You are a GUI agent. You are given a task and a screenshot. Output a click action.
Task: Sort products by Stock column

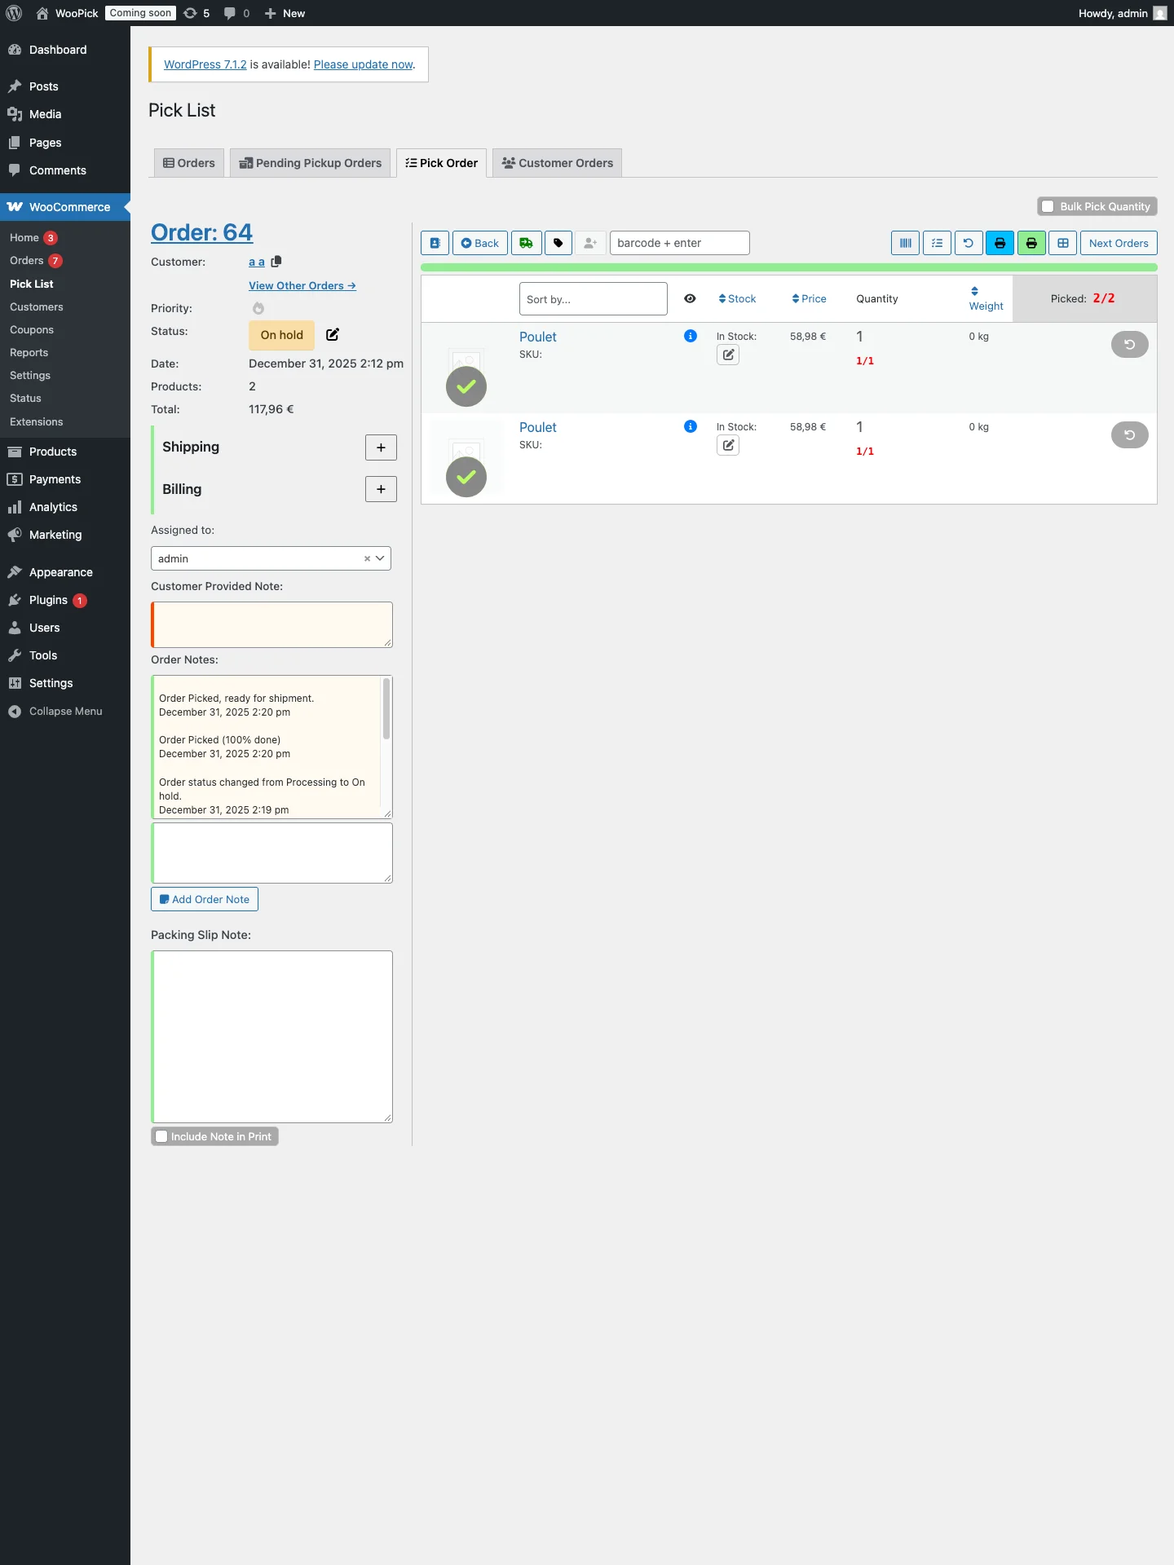point(737,298)
